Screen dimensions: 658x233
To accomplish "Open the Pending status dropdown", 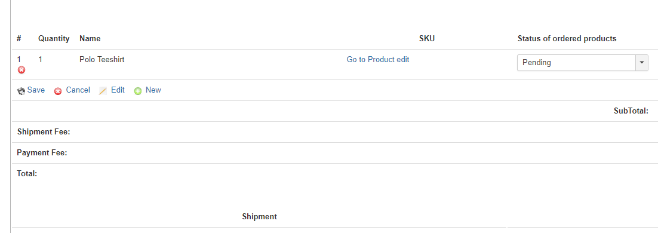I will pyautogui.click(x=582, y=63).
